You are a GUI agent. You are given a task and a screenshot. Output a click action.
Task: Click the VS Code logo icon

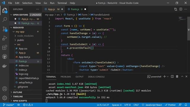3,3
